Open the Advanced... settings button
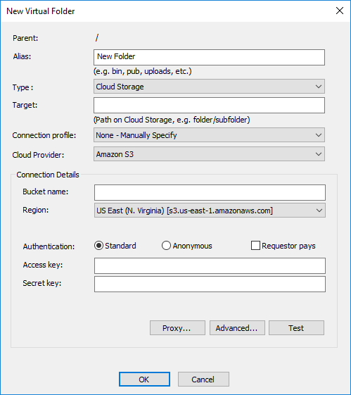The image size is (351, 395). pos(237,328)
